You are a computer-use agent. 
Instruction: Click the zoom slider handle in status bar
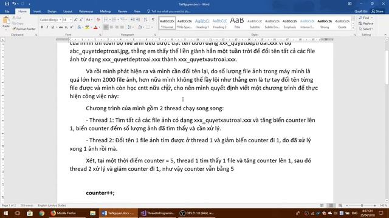pyautogui.click(x=362, y=205)
